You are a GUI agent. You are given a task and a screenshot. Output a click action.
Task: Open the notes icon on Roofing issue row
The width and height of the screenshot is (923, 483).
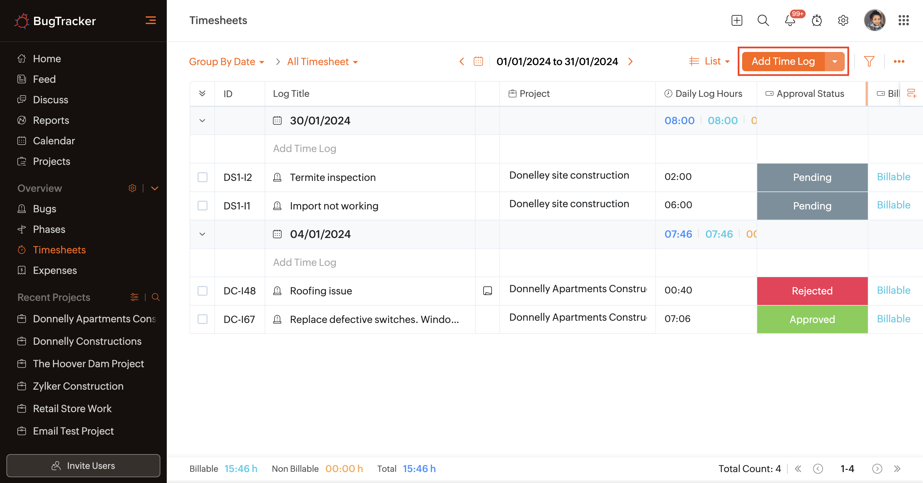[x=487, y=291]
